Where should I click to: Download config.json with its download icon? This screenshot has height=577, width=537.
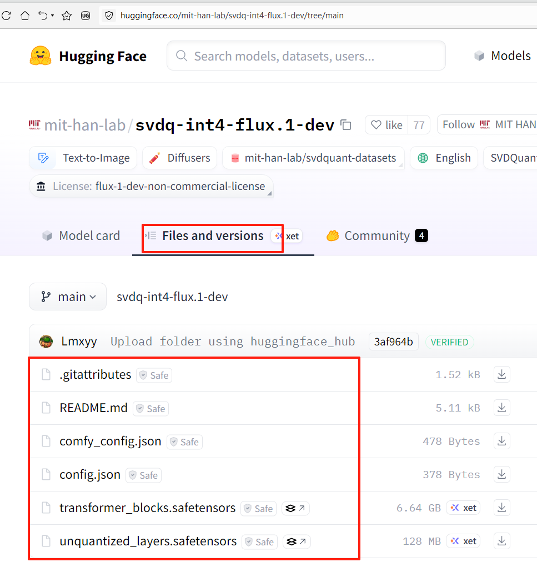[501, 475]
